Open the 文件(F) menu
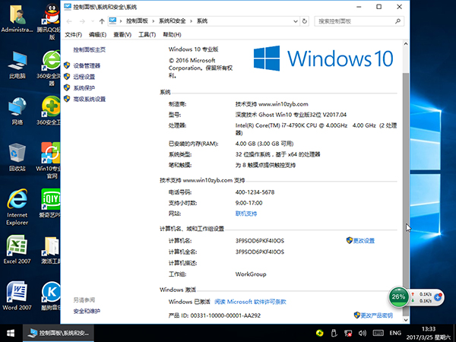 point(73,34)
